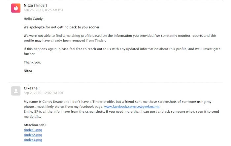Click the gray Clkeane user avatar
The width and height of the screenshot is (231, 146).
[x=16, y=91]
